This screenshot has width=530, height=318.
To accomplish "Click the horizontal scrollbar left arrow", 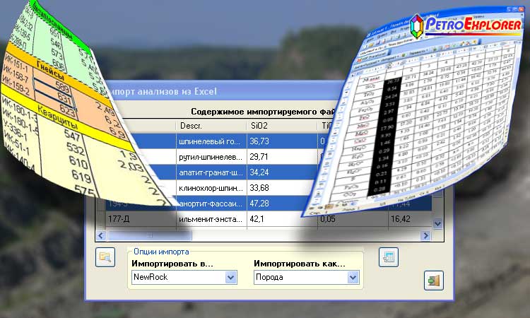I will point(101,235).
